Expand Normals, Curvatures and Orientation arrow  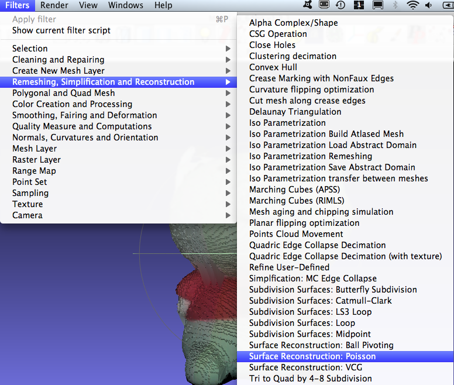pos(228,137)
